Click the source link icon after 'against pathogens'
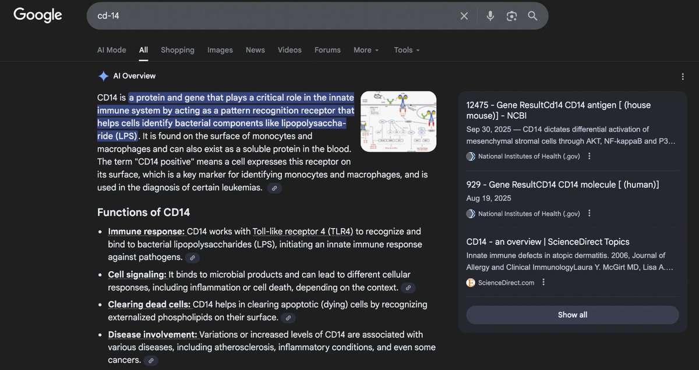The width and height of the screenshot is (699, 370). 193,258
